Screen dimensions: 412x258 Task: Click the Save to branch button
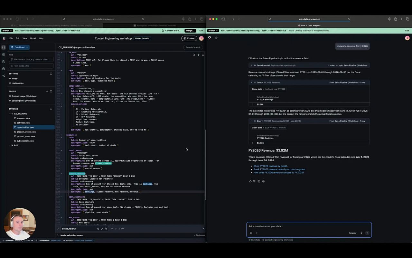point(193,47)
